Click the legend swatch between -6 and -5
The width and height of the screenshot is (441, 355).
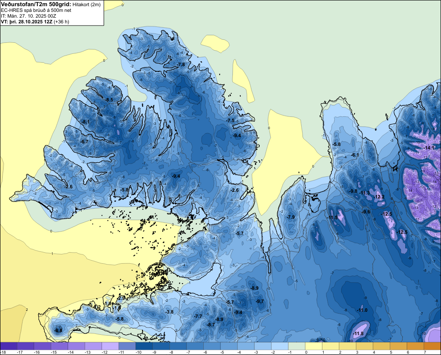212,346
